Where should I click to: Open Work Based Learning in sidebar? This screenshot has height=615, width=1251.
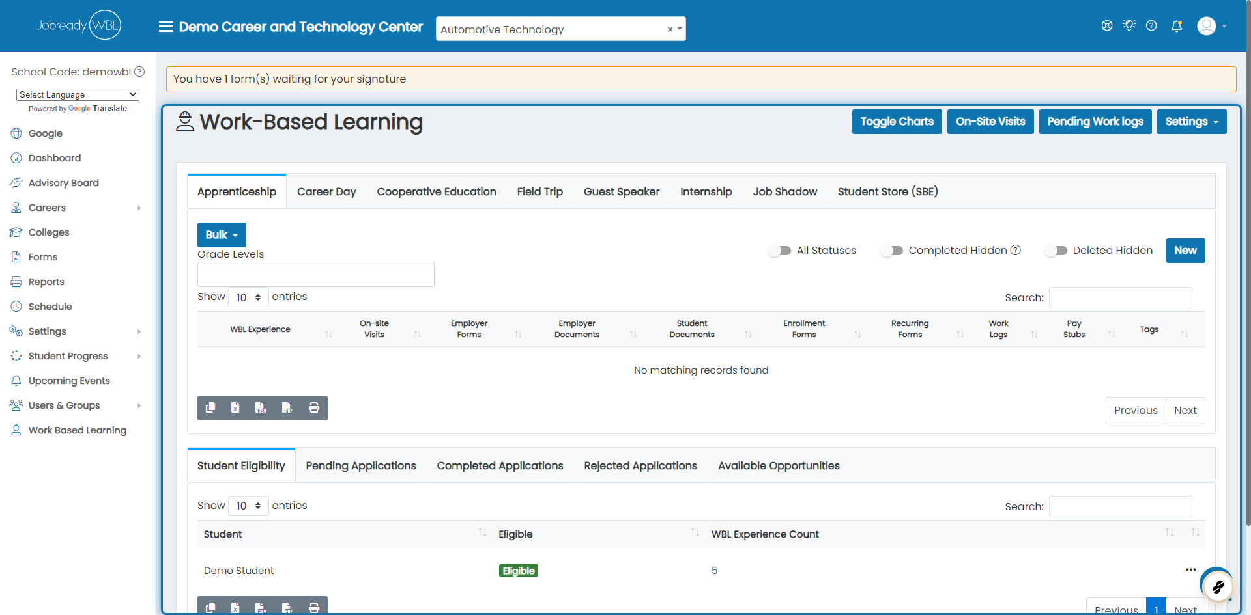point(78,430)
